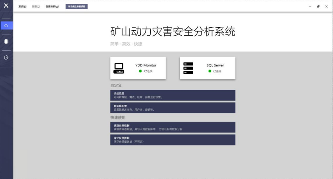This screenshot has width=333, height=179.
Task: Click 读取仪器数据 to read instrument data
Action: tap(173, 127)
